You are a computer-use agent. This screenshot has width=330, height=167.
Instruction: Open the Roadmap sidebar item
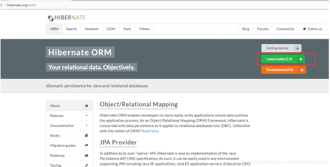pyautogui.click(x=69, y=155)
